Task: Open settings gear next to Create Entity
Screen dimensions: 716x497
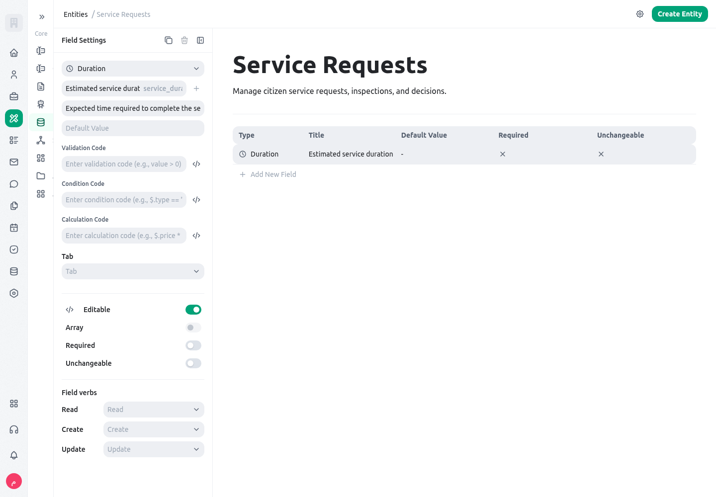Action: (x=640, y=14)
